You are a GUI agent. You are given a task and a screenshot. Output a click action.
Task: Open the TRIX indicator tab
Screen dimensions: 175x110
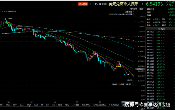(67, 105)
